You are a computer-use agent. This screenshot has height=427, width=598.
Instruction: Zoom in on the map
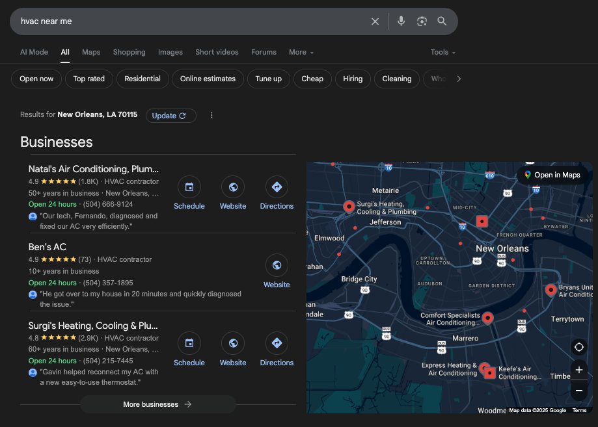click(579, 370)
